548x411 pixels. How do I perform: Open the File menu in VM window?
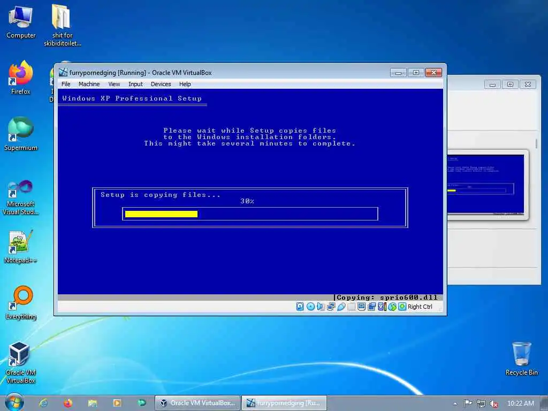click(66, 84)
